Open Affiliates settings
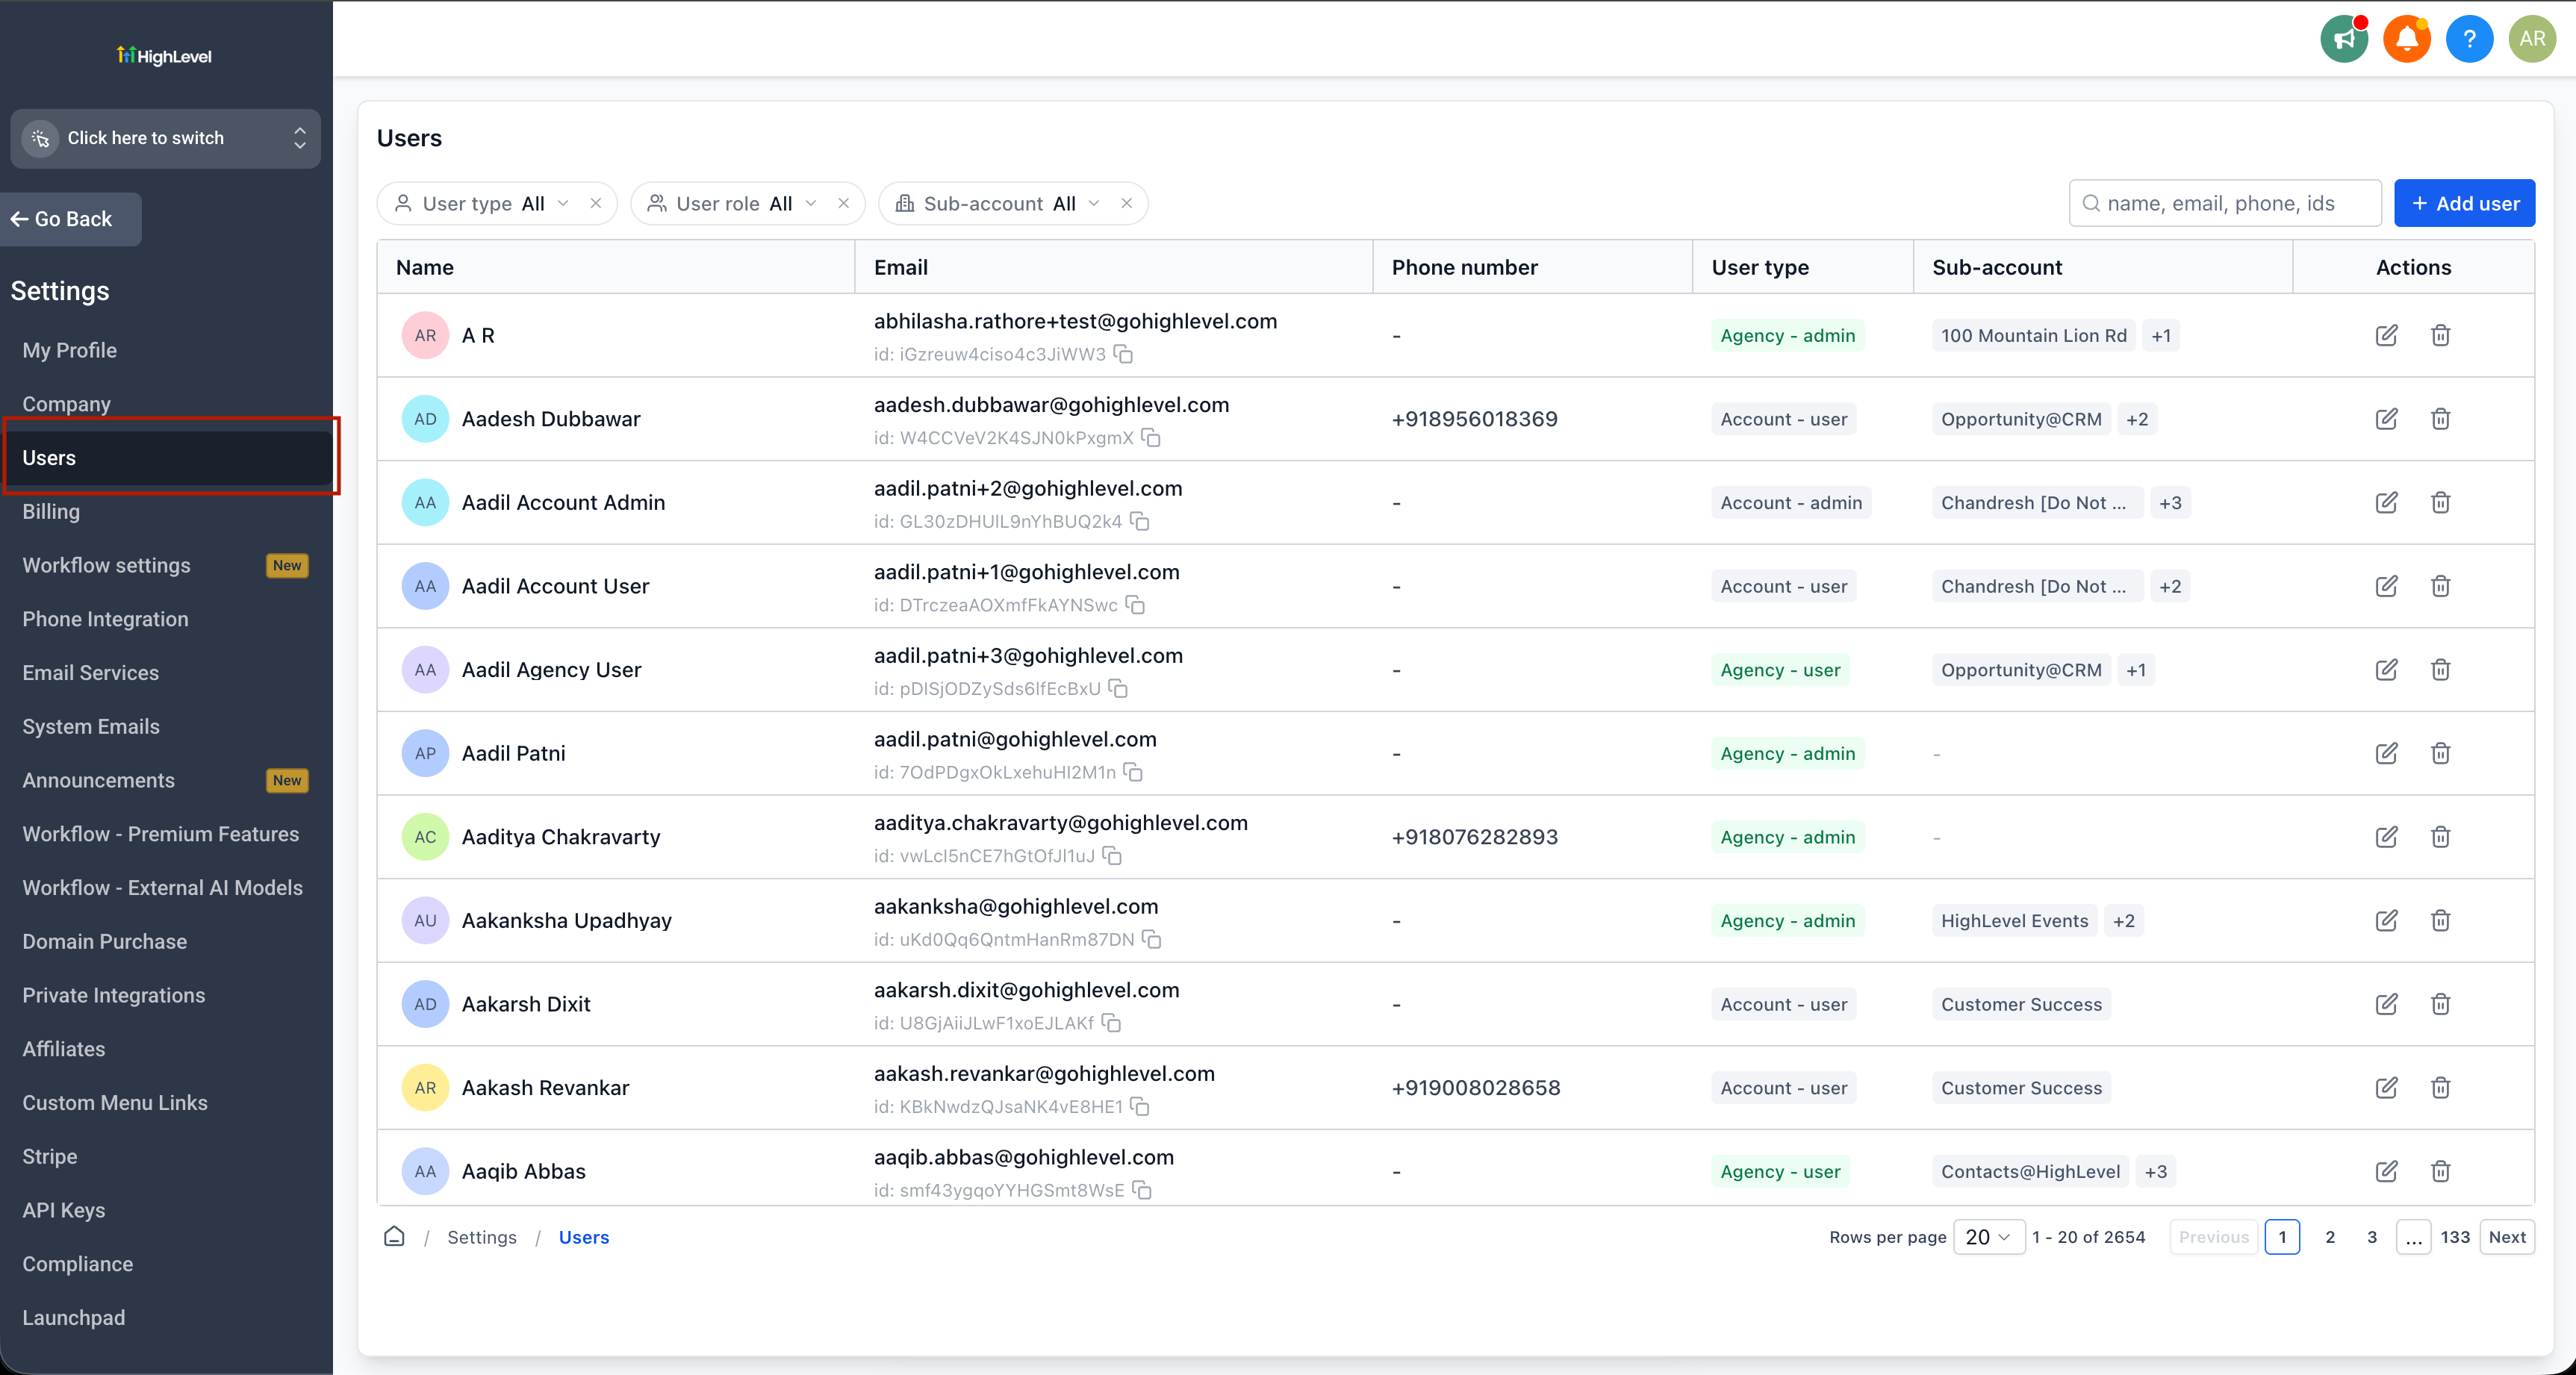This screenshot has height=1375, width=2576. click(x=64, y=1049)
